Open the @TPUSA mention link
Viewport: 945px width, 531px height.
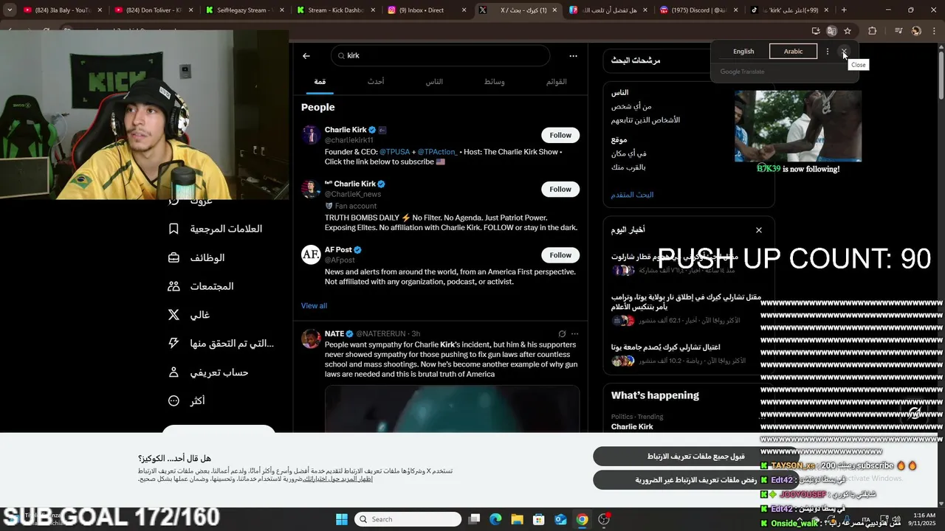(x=394, y=152)
